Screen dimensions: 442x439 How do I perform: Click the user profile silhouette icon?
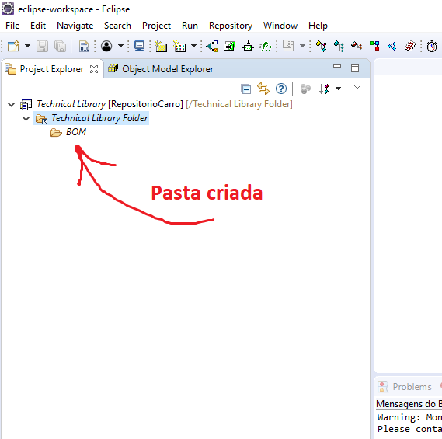(x=106, y=46)
